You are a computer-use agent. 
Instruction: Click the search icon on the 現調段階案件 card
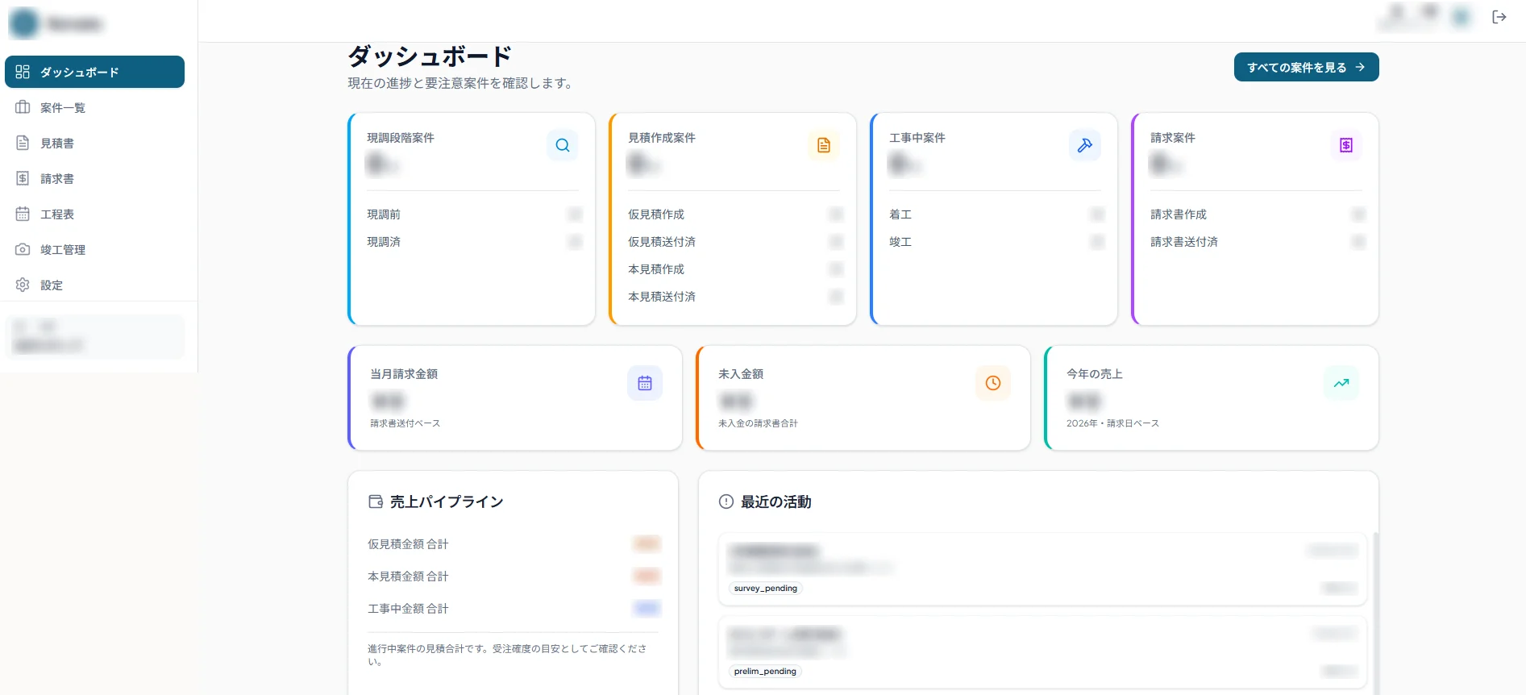pyautogui.click(x=563, y=145)
